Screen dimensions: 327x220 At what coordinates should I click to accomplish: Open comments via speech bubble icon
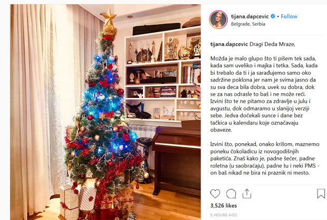click(231, 194)
